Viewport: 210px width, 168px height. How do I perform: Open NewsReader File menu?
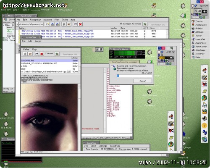[18, 20]
